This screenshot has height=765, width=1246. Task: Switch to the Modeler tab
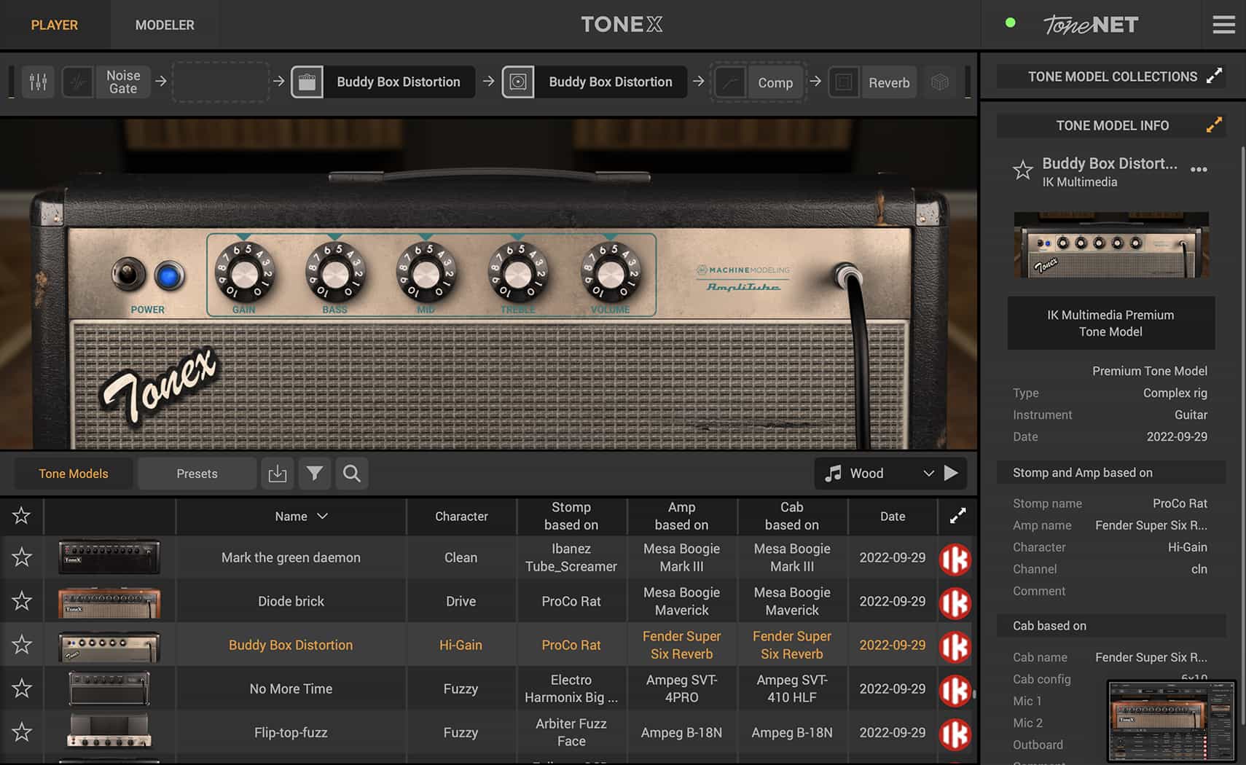(x=165, y=25)
